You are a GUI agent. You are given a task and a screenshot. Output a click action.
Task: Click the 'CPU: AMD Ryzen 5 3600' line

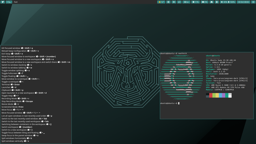click(x=226, y=85)
